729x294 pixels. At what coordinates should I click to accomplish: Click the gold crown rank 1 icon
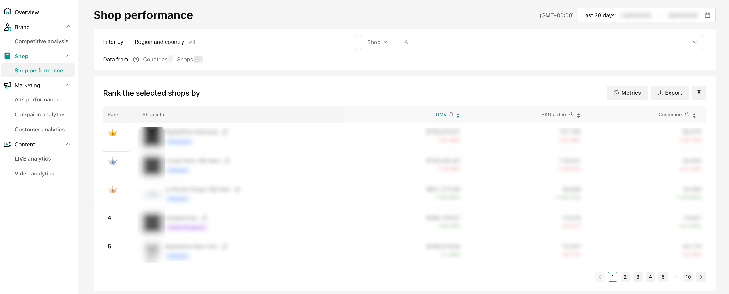112,133
